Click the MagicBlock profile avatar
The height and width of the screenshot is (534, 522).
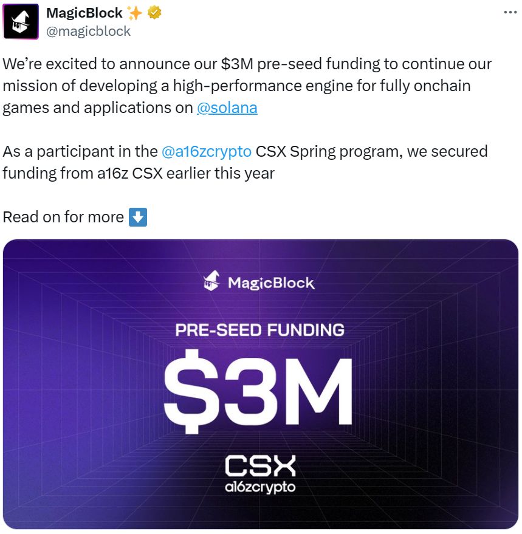[x=21, y=22]
